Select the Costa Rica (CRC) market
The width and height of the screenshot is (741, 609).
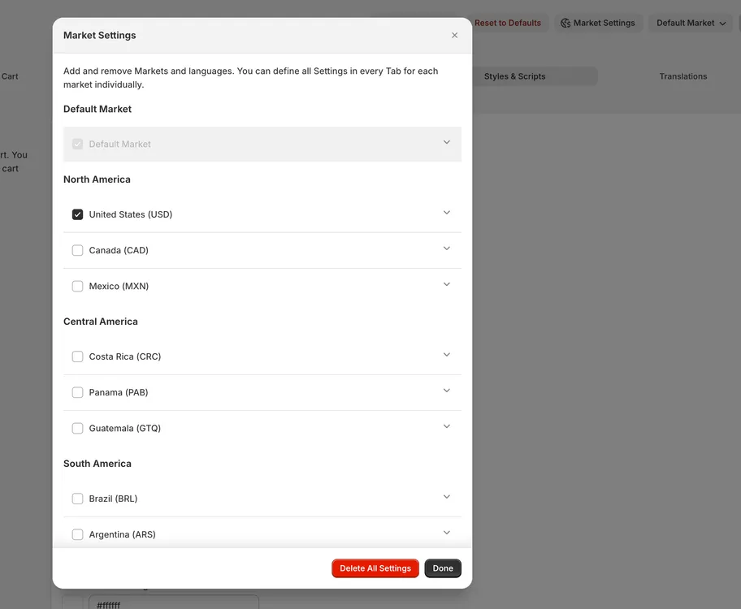(x=77, y=356)
